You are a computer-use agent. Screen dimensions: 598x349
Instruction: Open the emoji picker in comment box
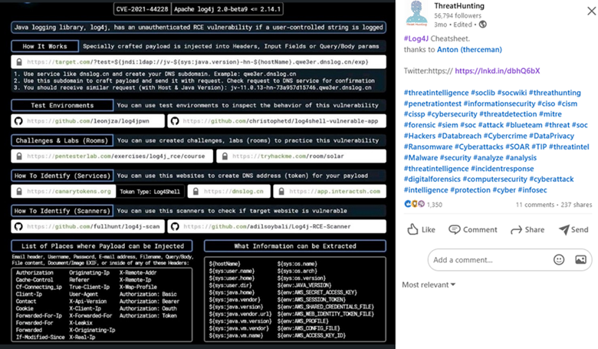(x=559, y=260)
